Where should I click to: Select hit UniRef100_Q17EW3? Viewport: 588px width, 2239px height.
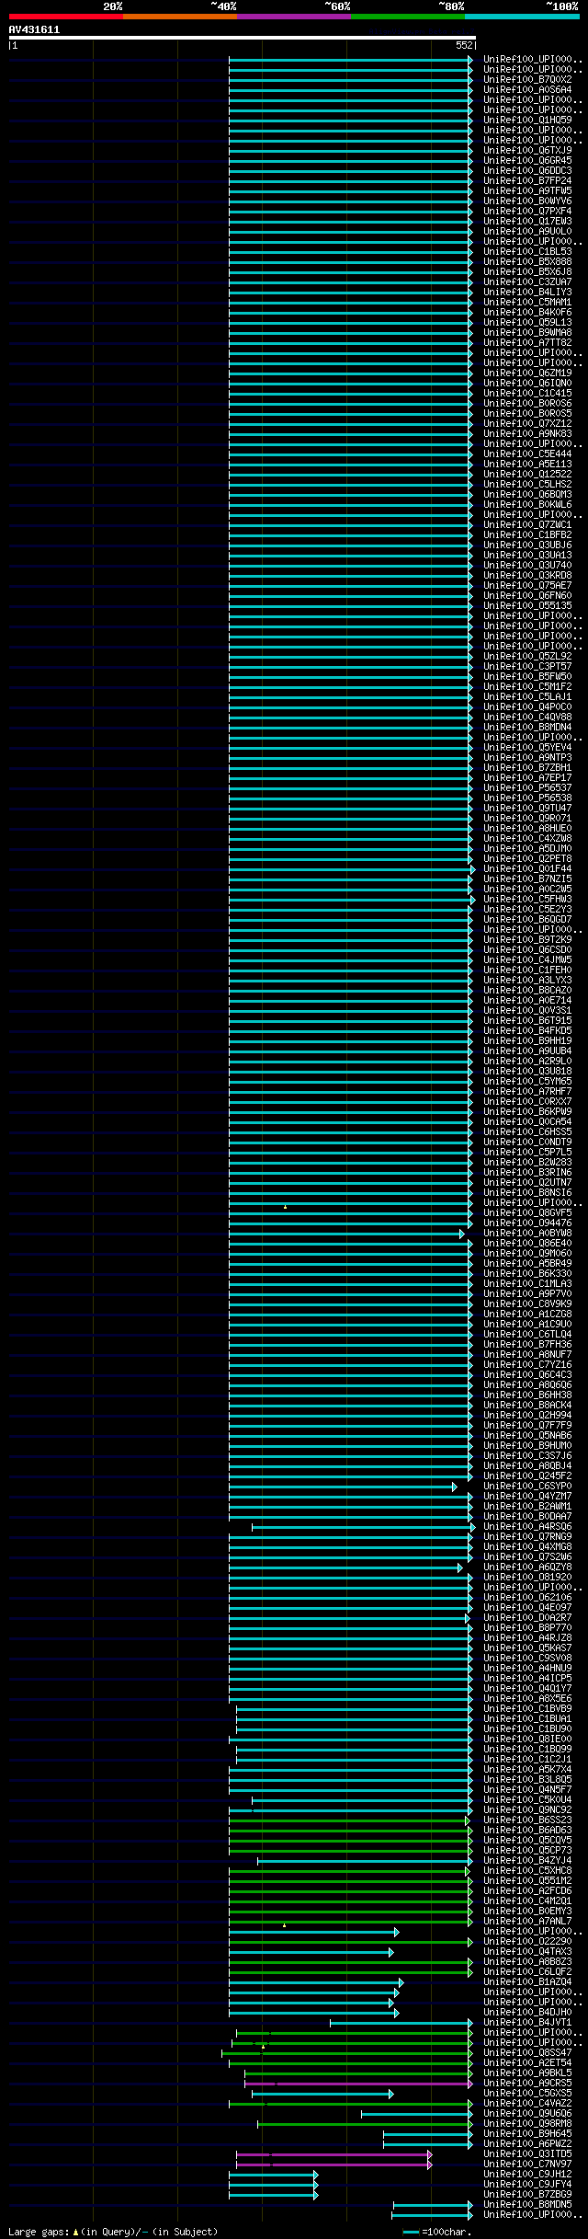coord(527,222)
